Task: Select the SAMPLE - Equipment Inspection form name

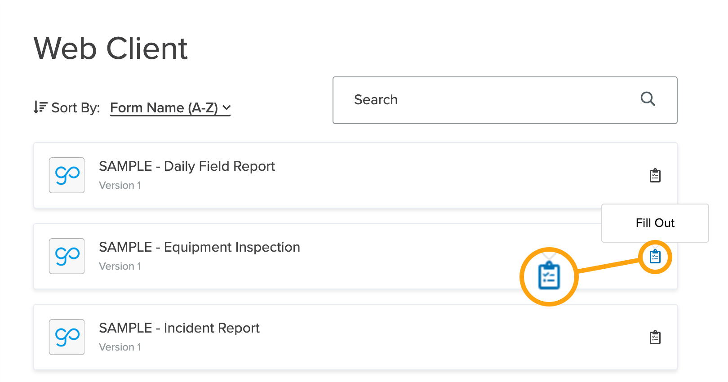Action: pyautogui.click(x=199, y=247)
